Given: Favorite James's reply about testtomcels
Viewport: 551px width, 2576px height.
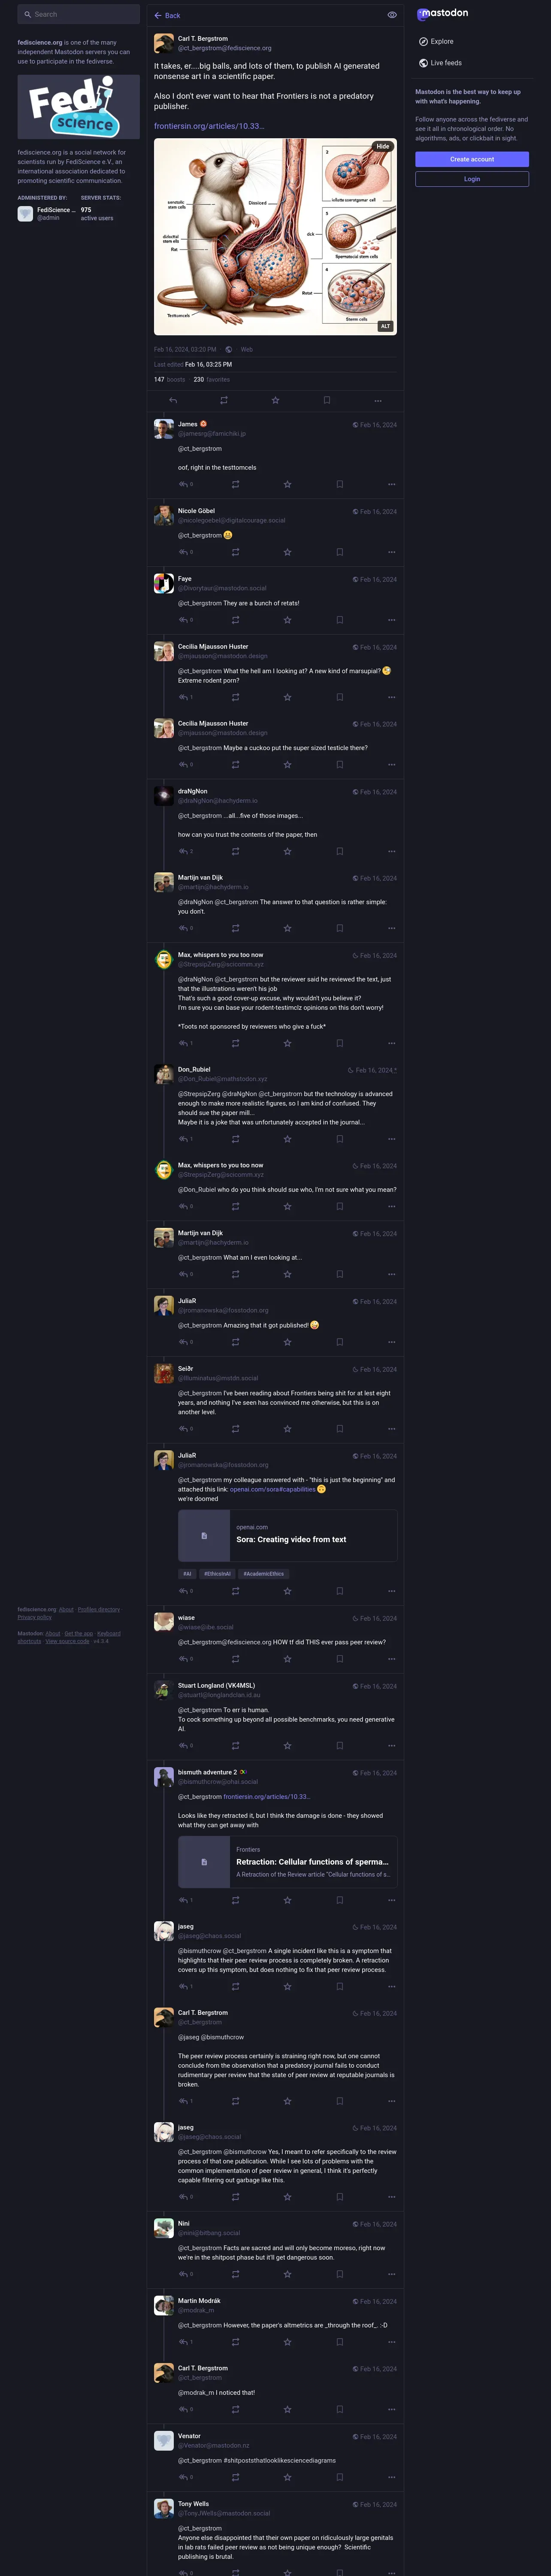Looking at the screenshot, I should (x=287, y=484).
